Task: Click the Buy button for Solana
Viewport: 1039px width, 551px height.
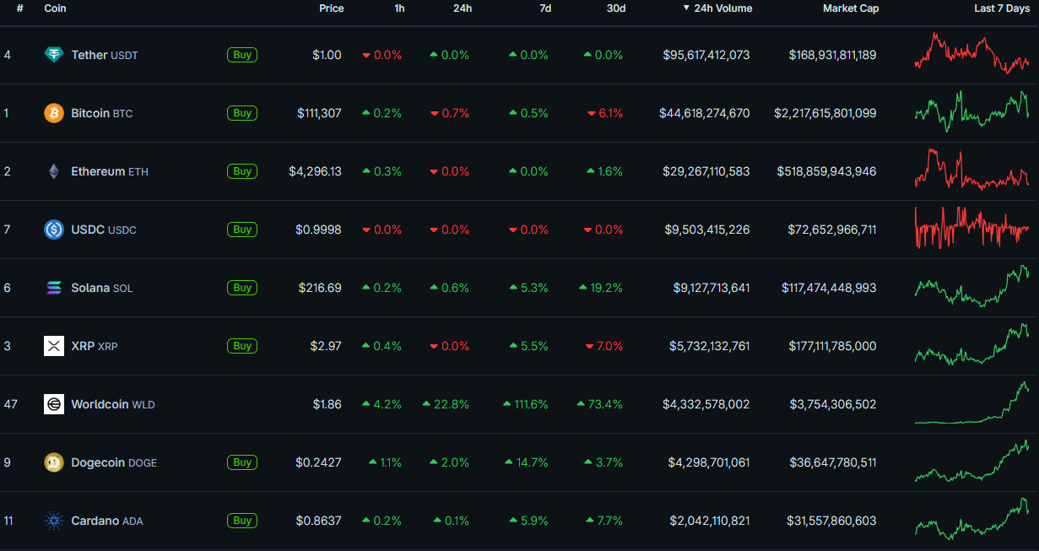Action: tap(242, 288)
